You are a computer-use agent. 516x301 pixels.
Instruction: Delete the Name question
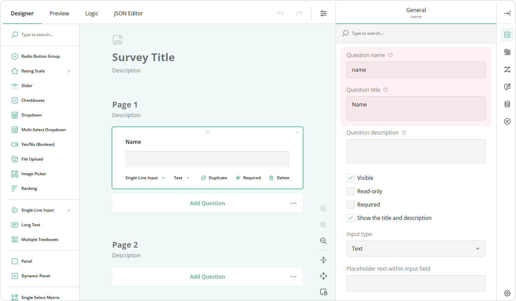click(279, 178)
